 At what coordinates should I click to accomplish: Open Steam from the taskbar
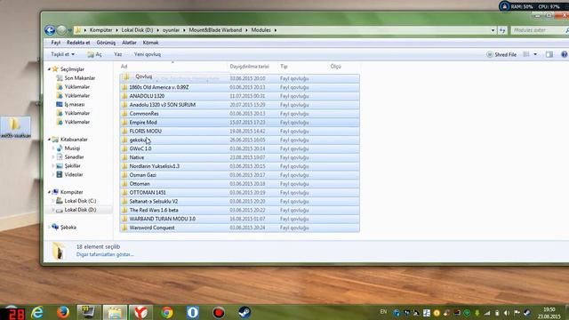pos(244,312)
